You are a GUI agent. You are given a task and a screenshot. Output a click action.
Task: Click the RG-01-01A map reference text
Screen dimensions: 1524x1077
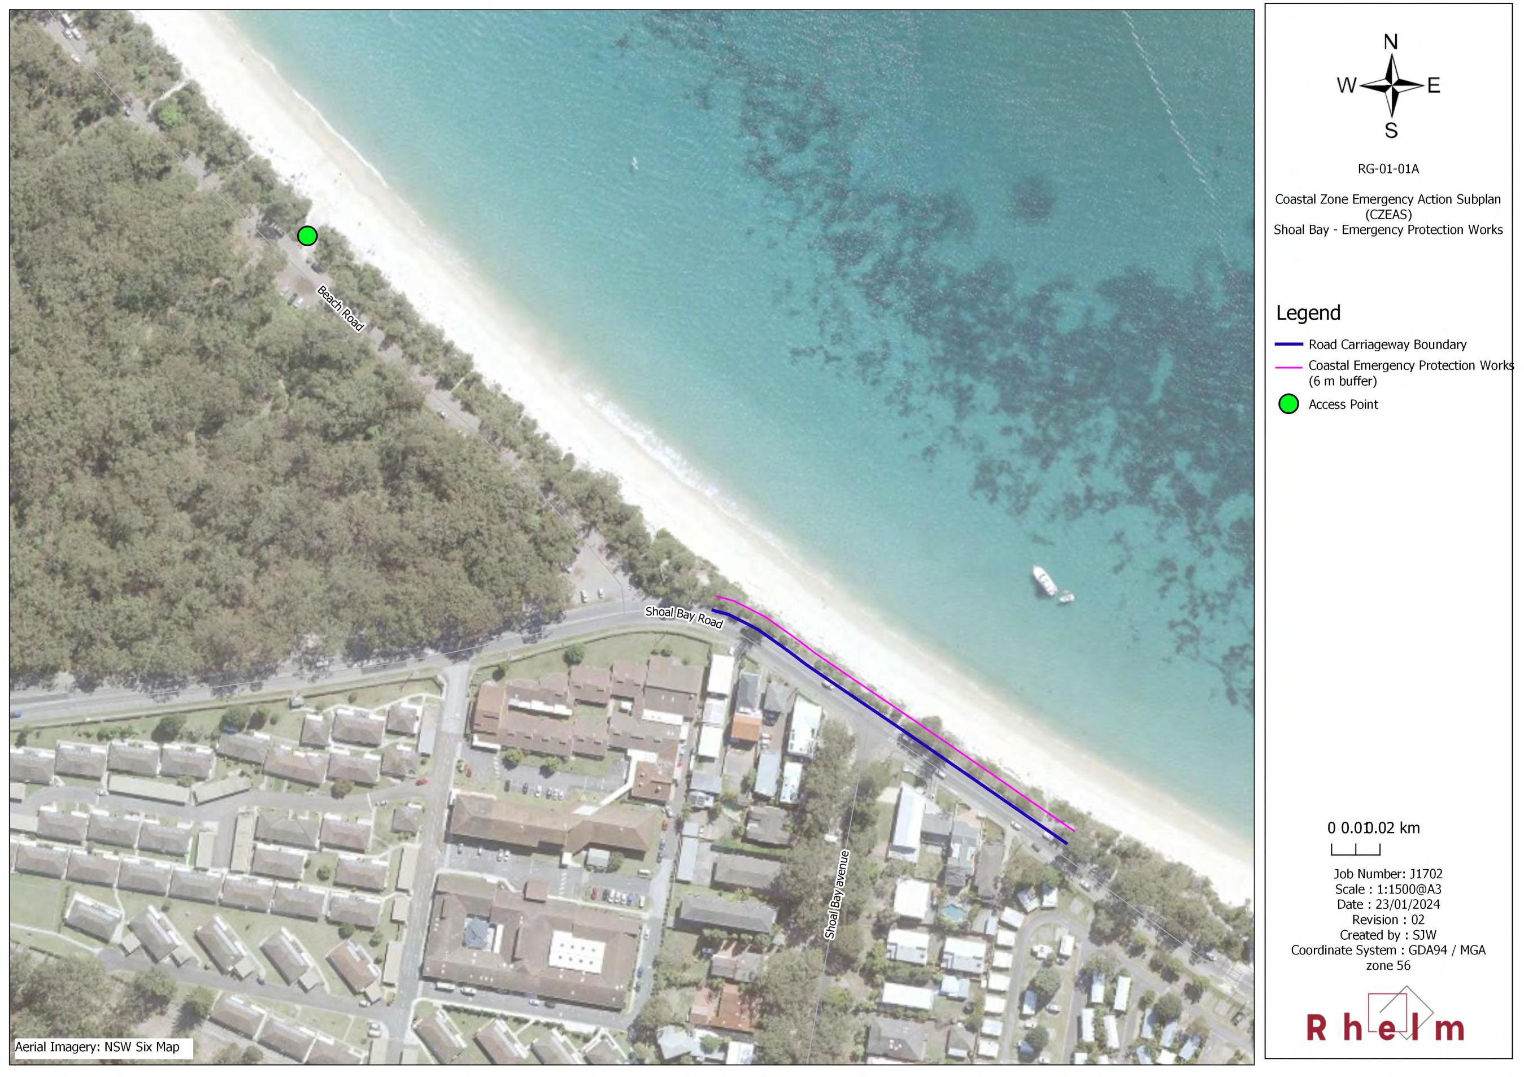tap(1388, 169)
